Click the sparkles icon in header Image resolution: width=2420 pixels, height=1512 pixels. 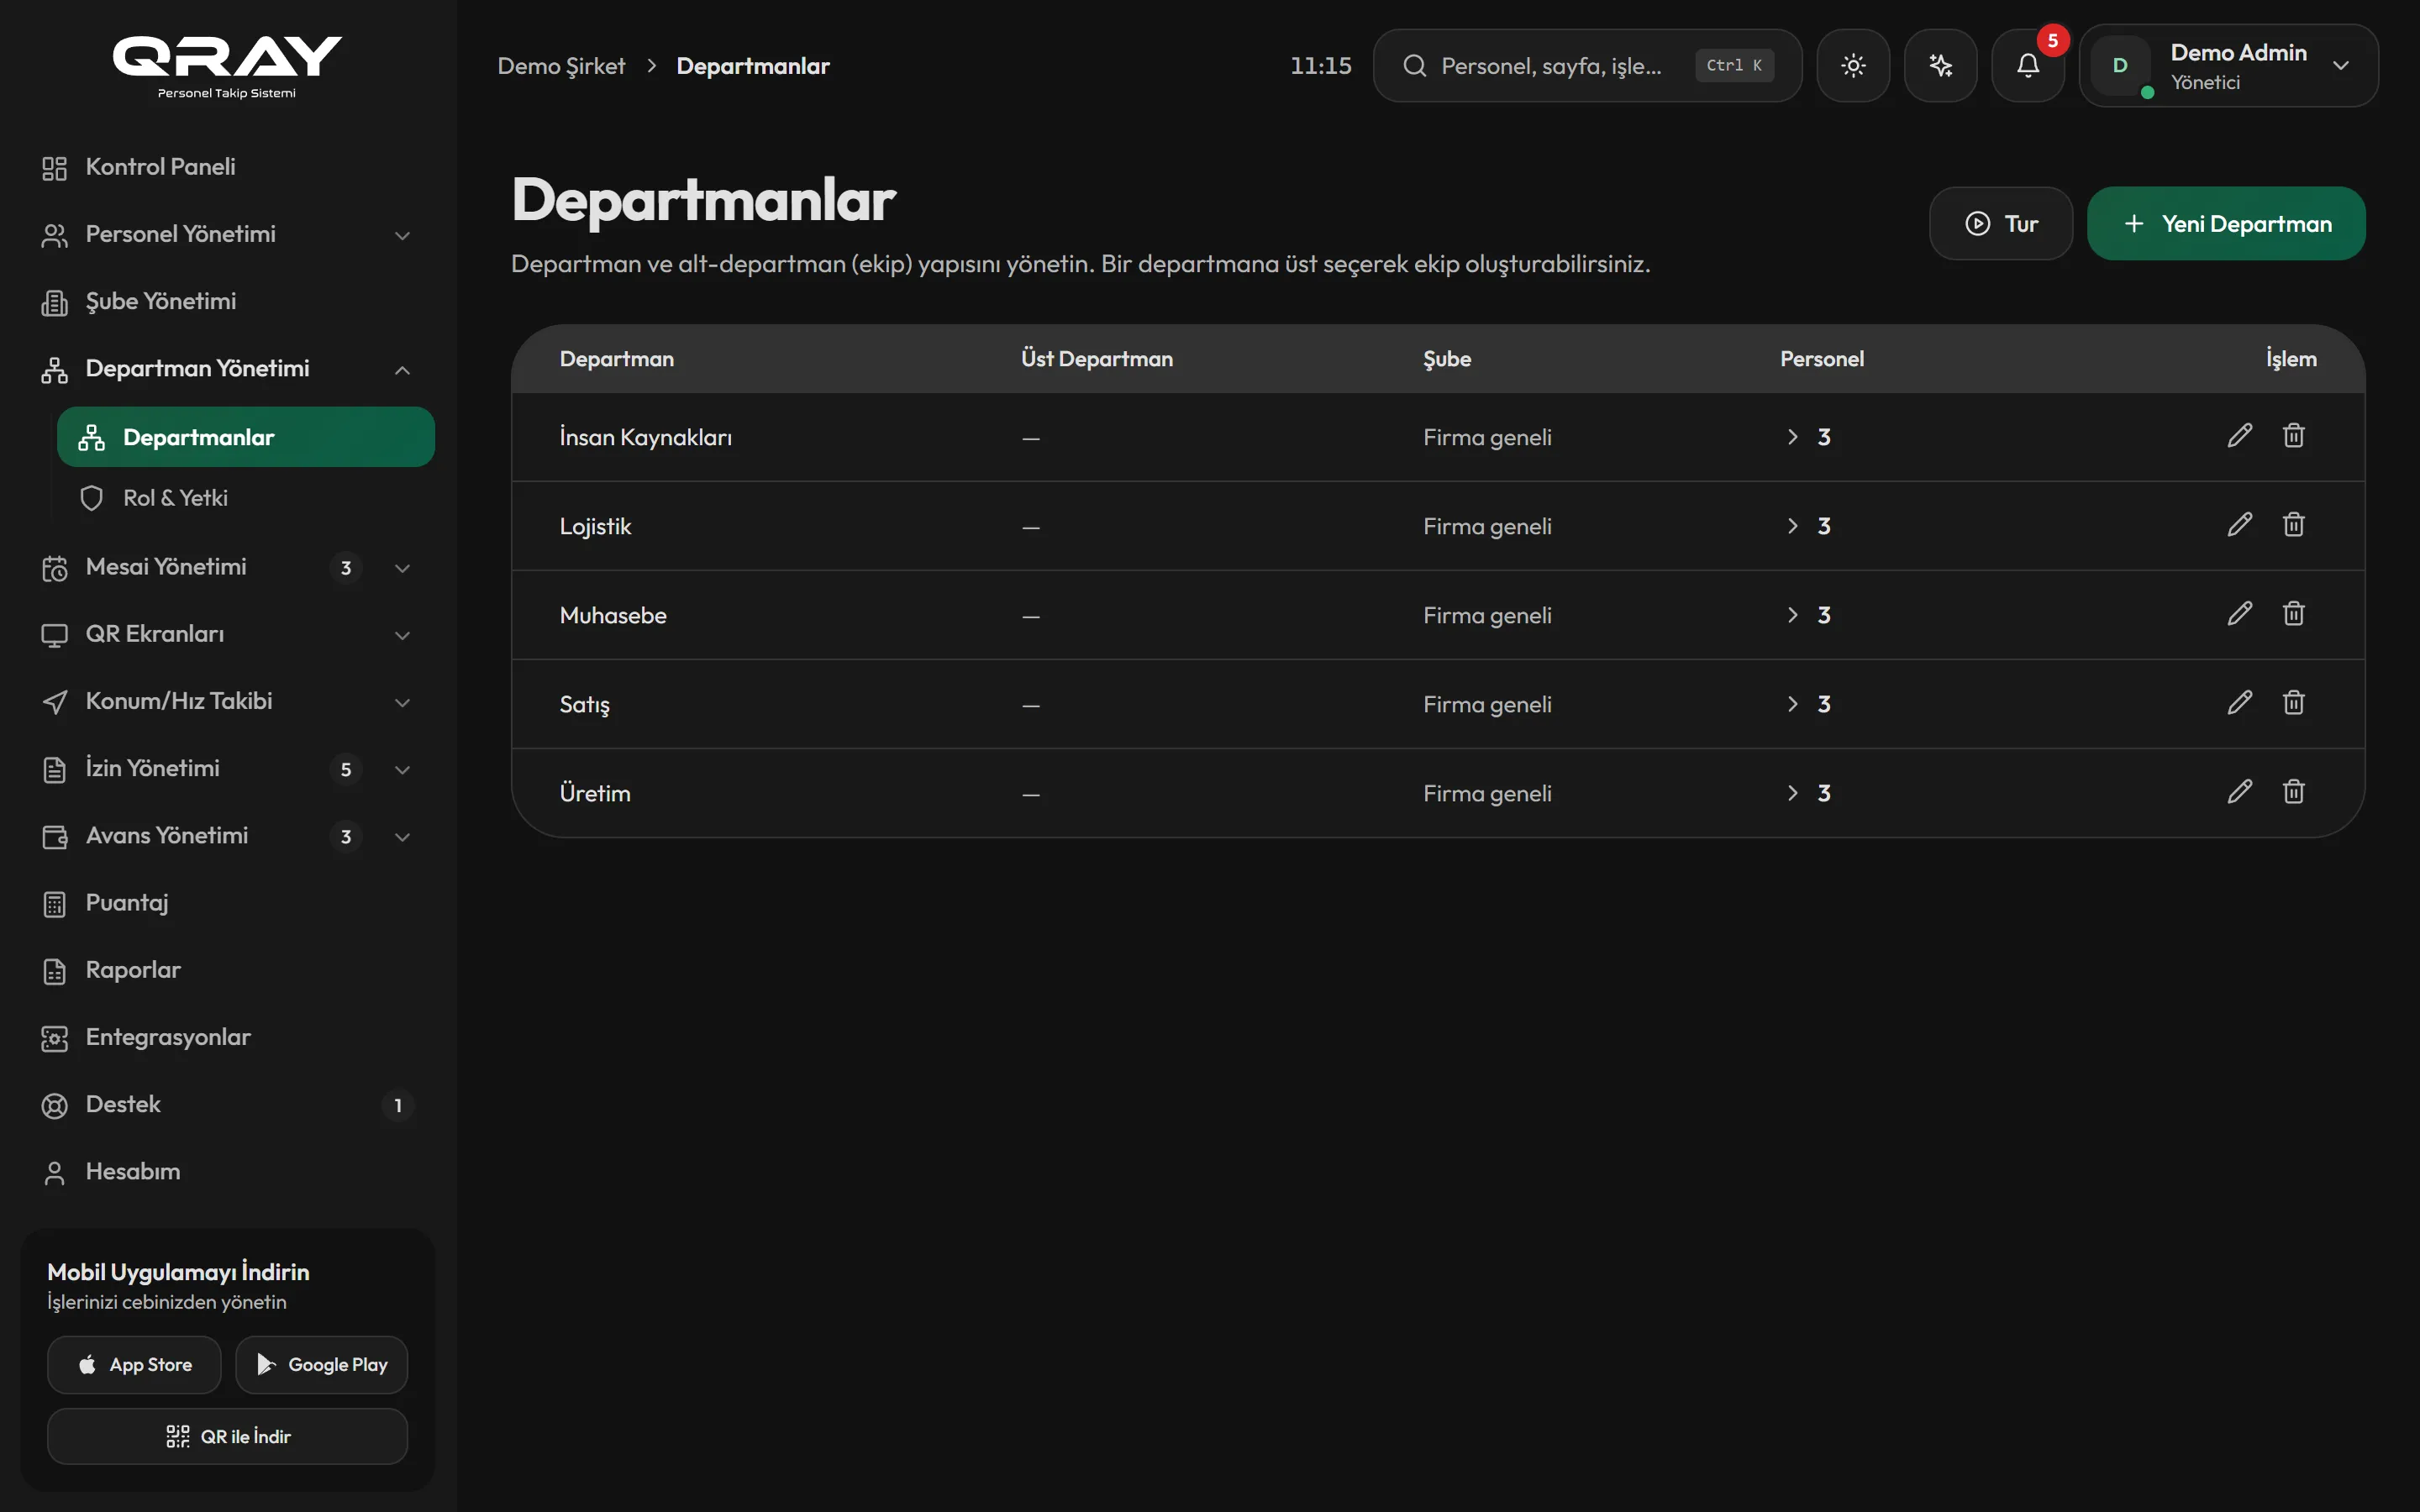1940,66
